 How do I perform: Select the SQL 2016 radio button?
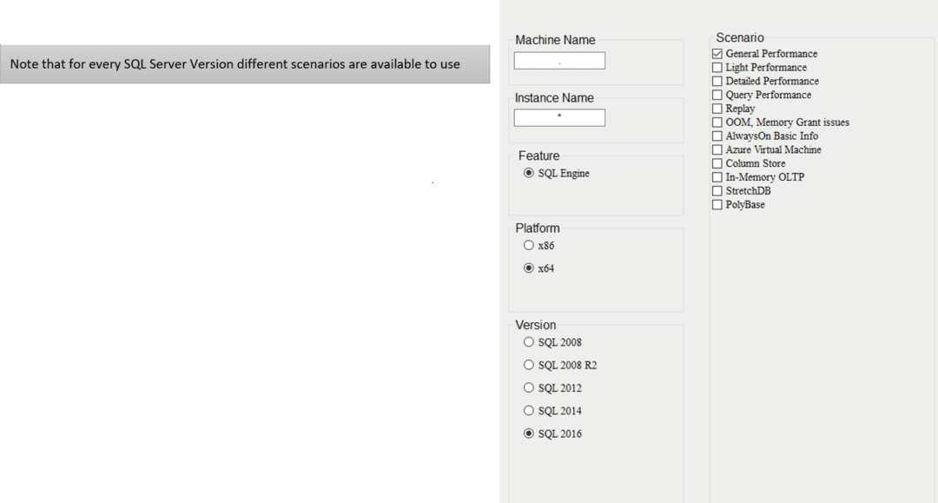point(529,434)
